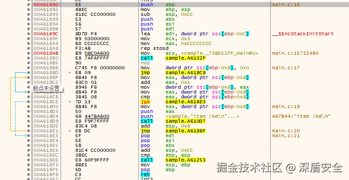Click the up jump marker on EB DC row
This screenshot has height=180, width=349.
[69, 131]
